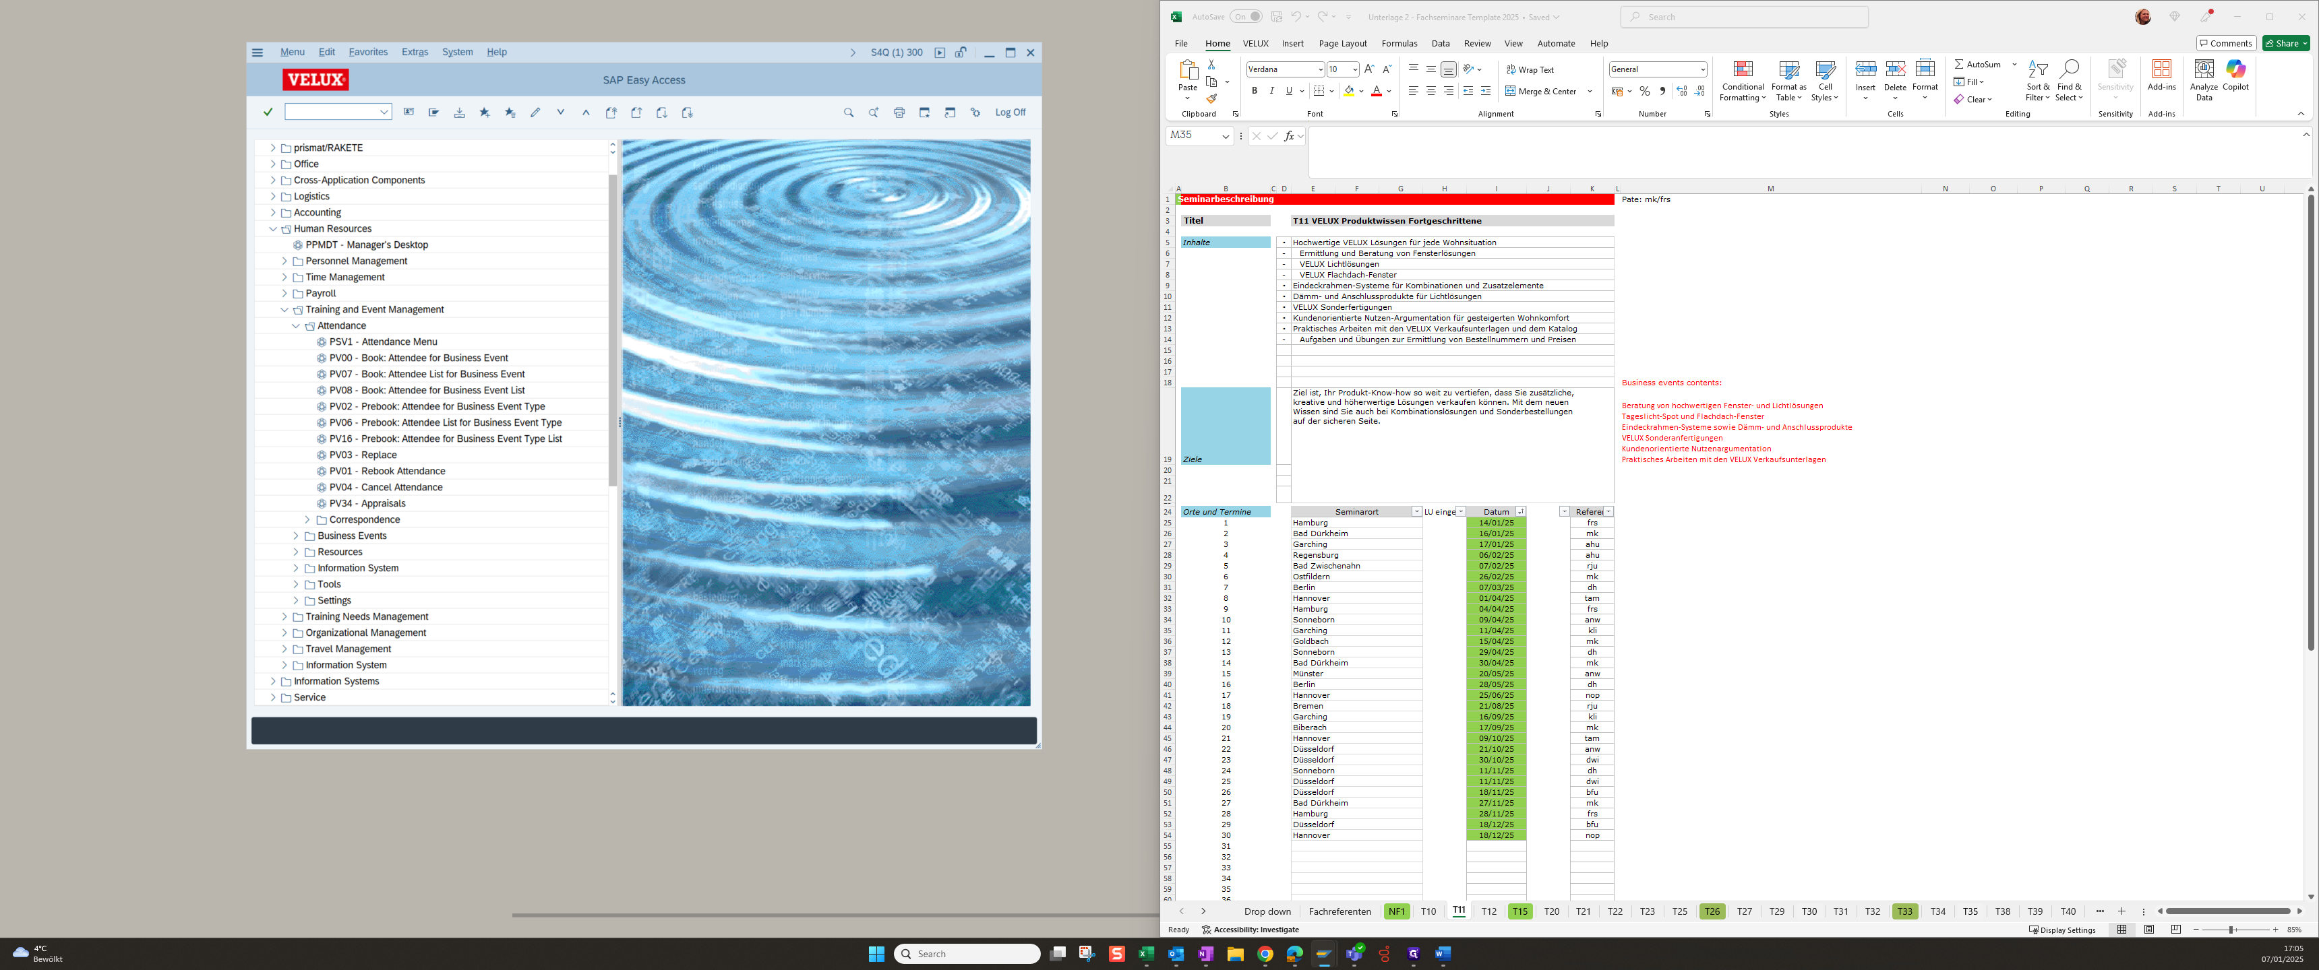Click Merge & Center button
The image size is (2319, 970).
point(1541,91)
